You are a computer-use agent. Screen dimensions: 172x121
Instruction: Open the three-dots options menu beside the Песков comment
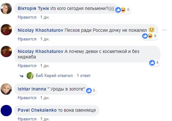click(x=164, y=30)
